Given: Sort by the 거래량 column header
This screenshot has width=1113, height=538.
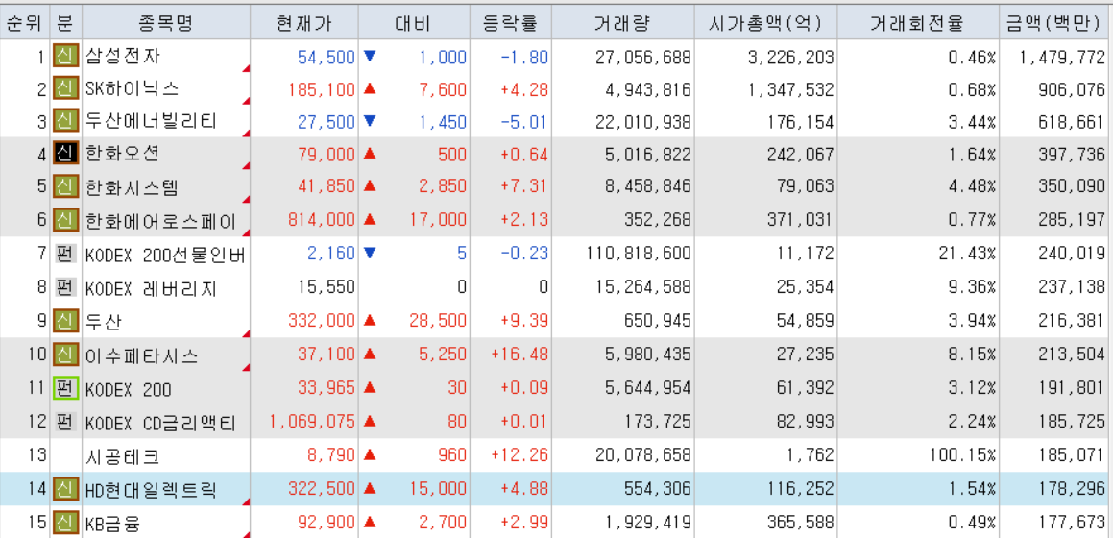Looking at the screenshot, I should click(x=622, y=24).
